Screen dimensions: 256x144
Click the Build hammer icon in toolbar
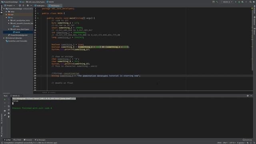pyautogui.click(x=217, y=2)
